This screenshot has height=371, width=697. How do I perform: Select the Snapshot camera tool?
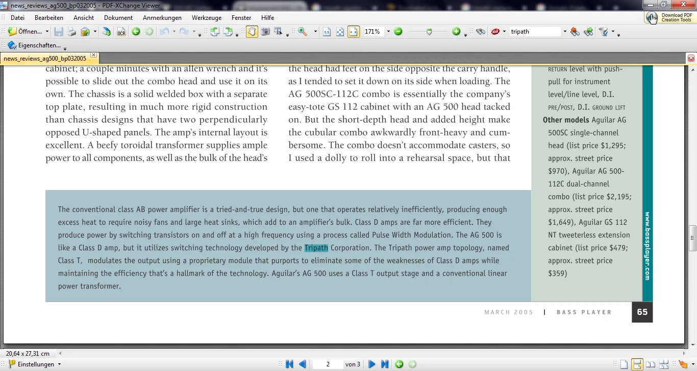click(265, 32)
